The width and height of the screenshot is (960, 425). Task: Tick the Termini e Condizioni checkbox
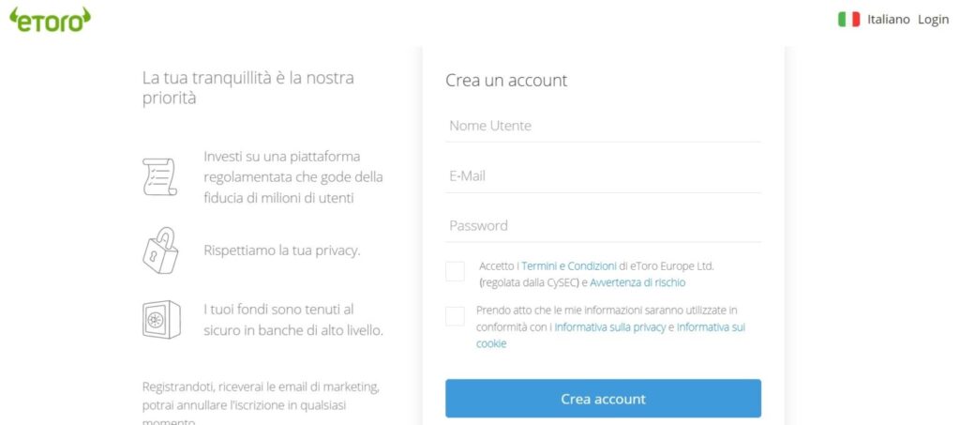455,272
